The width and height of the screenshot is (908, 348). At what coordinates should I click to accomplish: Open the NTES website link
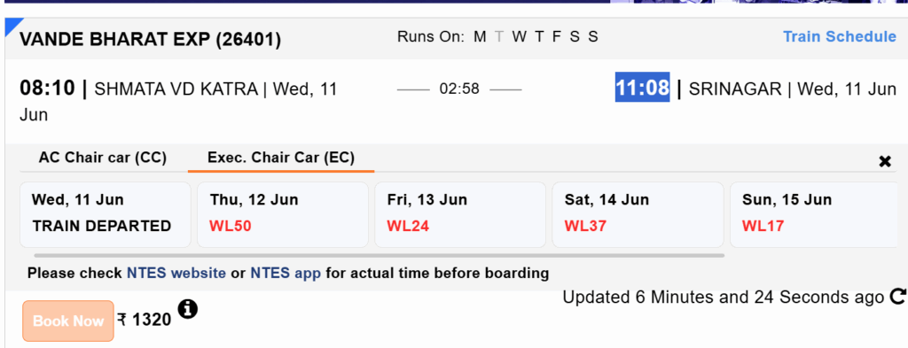coord(176,273)
